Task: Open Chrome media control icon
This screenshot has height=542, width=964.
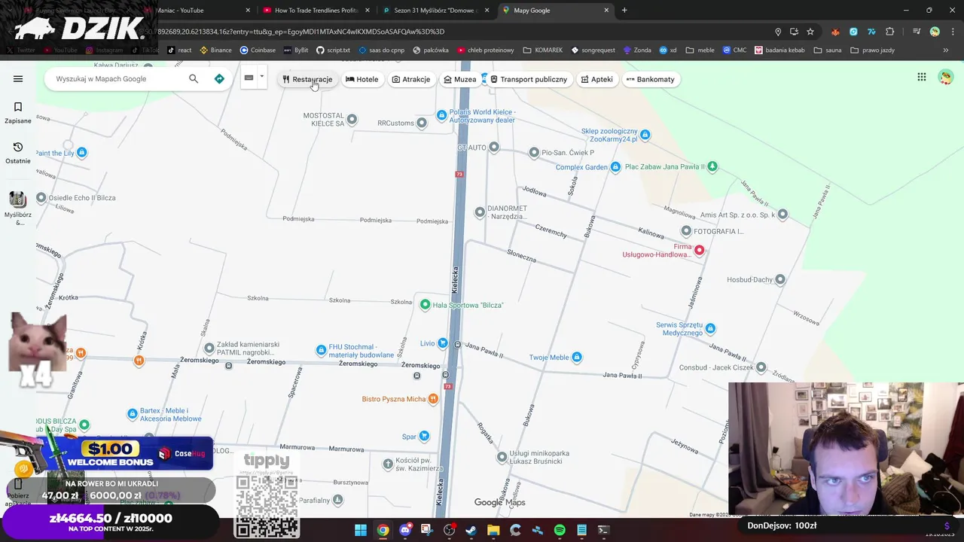Action: point(917,32)
